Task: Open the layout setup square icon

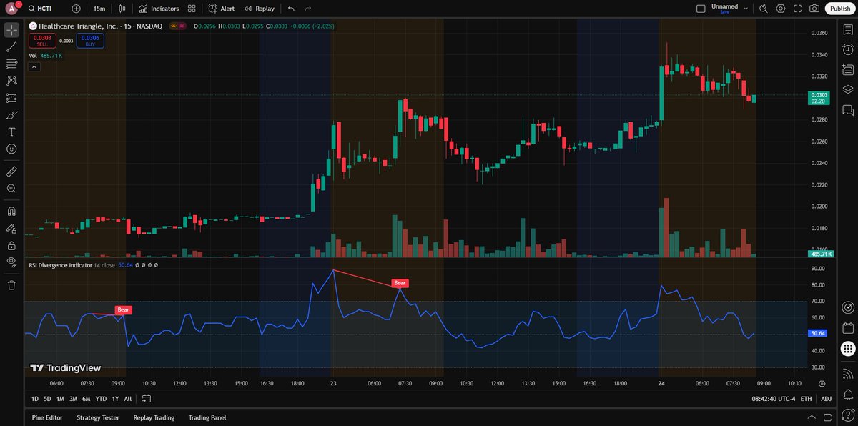Action: point(701,9)
